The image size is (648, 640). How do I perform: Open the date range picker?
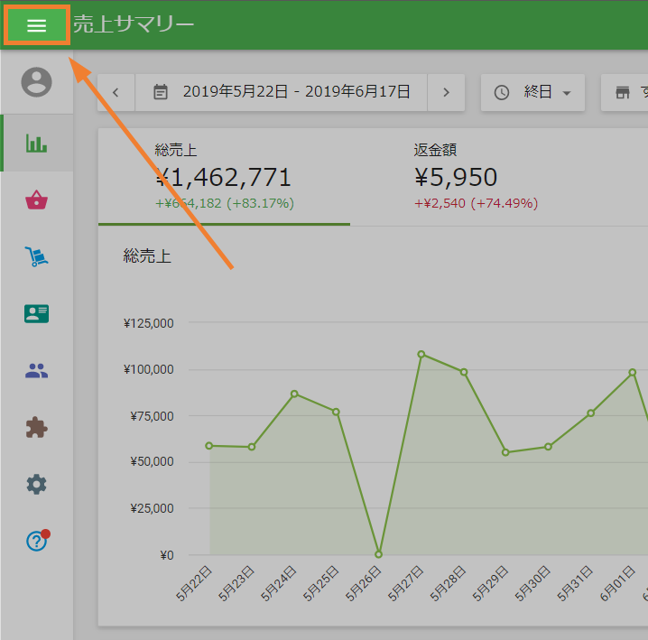tap(282, 92)
